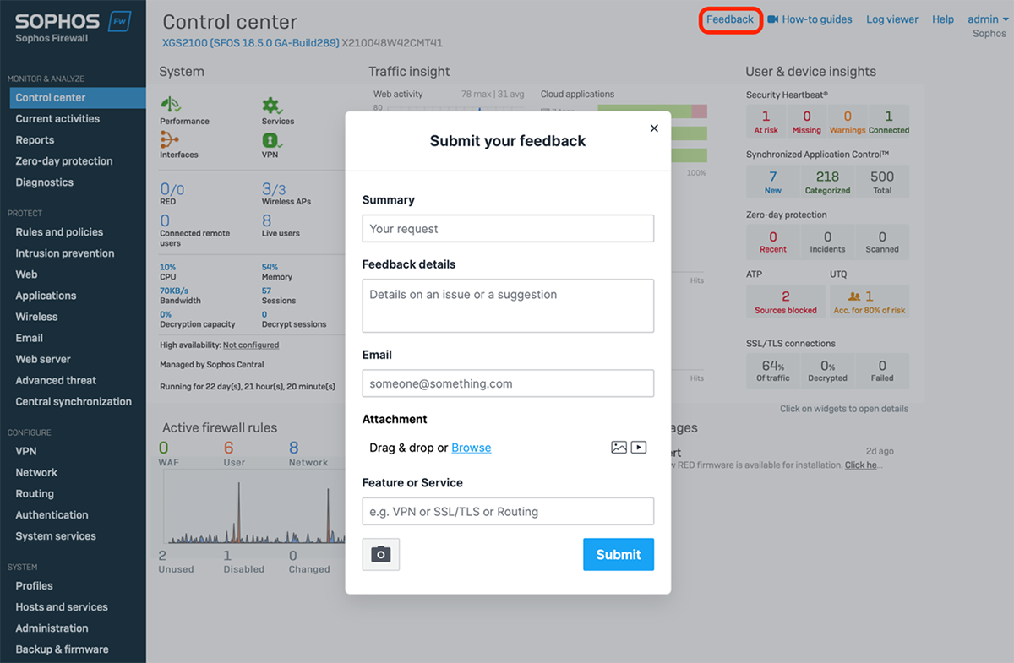This screenshot has height=663, width=1014.
Task: Navigate to Zero-day protection section
Action: click(63, 160)
